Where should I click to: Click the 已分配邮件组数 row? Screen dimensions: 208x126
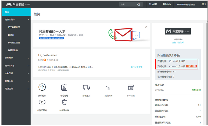[x=178, y=123]
